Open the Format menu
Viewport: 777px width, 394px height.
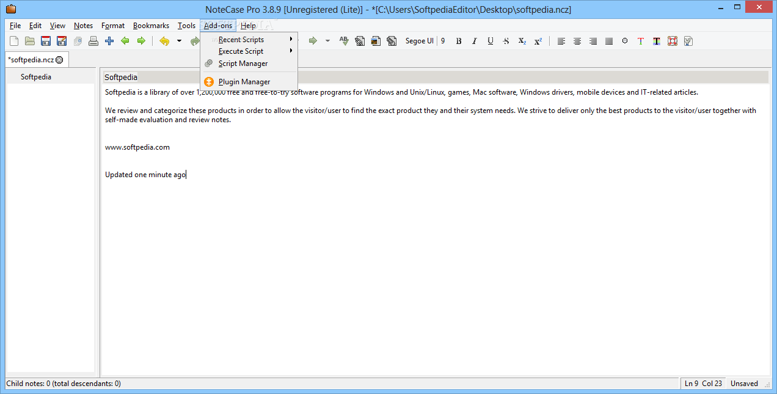click(x=113, y=26)
